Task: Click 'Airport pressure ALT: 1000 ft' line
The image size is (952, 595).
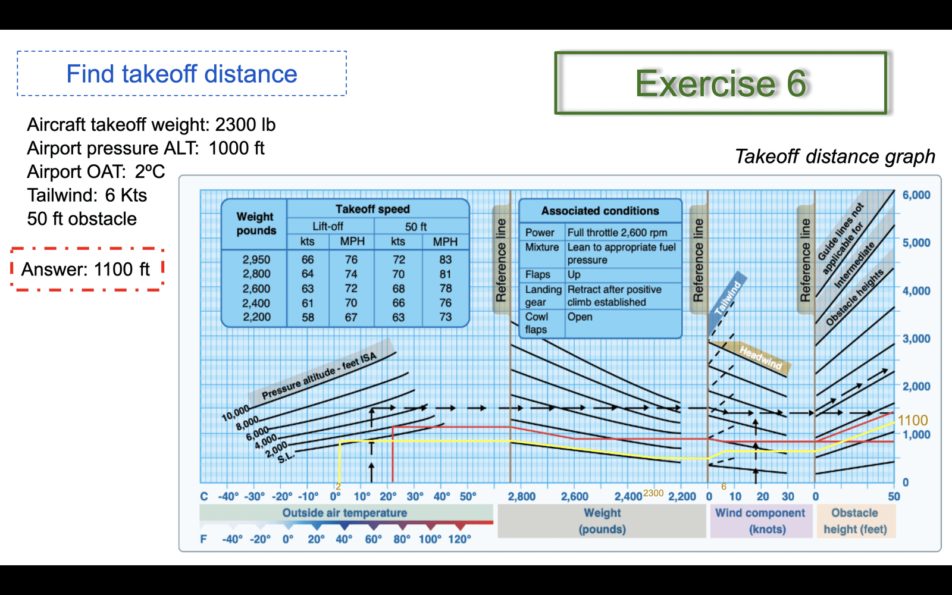Action: (146, 148)
